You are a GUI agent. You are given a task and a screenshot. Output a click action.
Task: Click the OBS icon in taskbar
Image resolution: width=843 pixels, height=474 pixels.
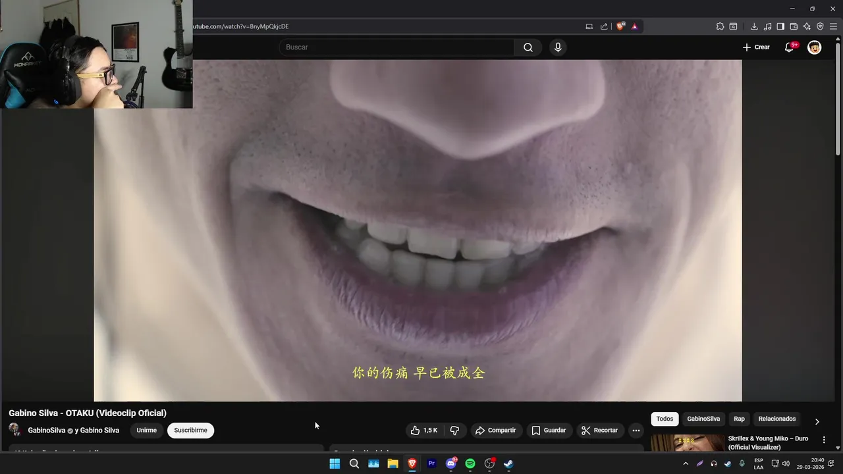[489, 463]
